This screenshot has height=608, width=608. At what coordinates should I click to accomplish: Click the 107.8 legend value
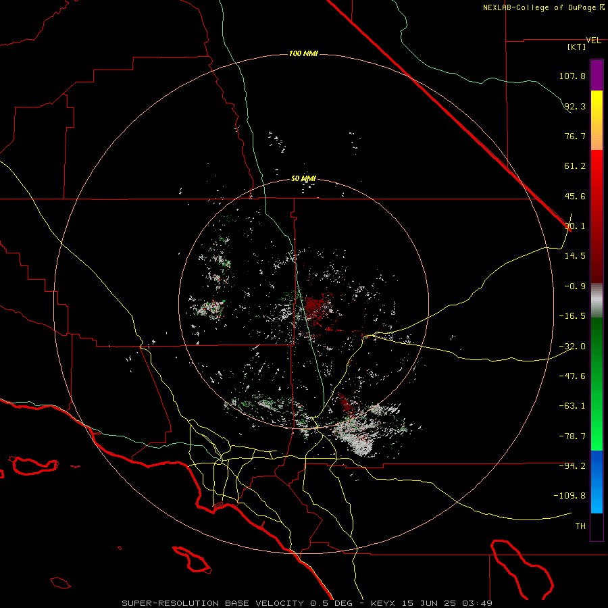(572, 76)
